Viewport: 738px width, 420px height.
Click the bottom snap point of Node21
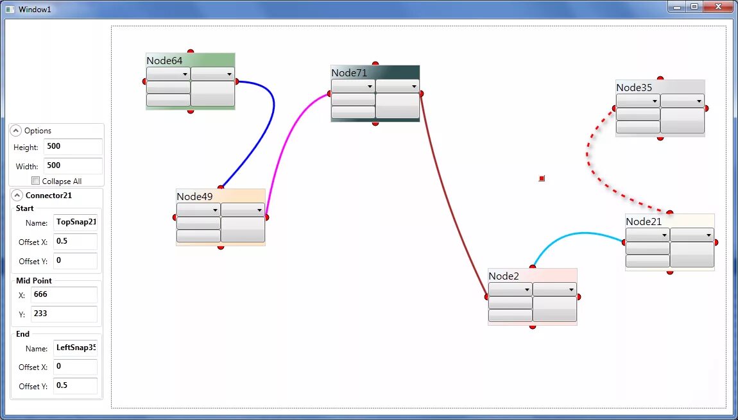click(x=670, y=272)
